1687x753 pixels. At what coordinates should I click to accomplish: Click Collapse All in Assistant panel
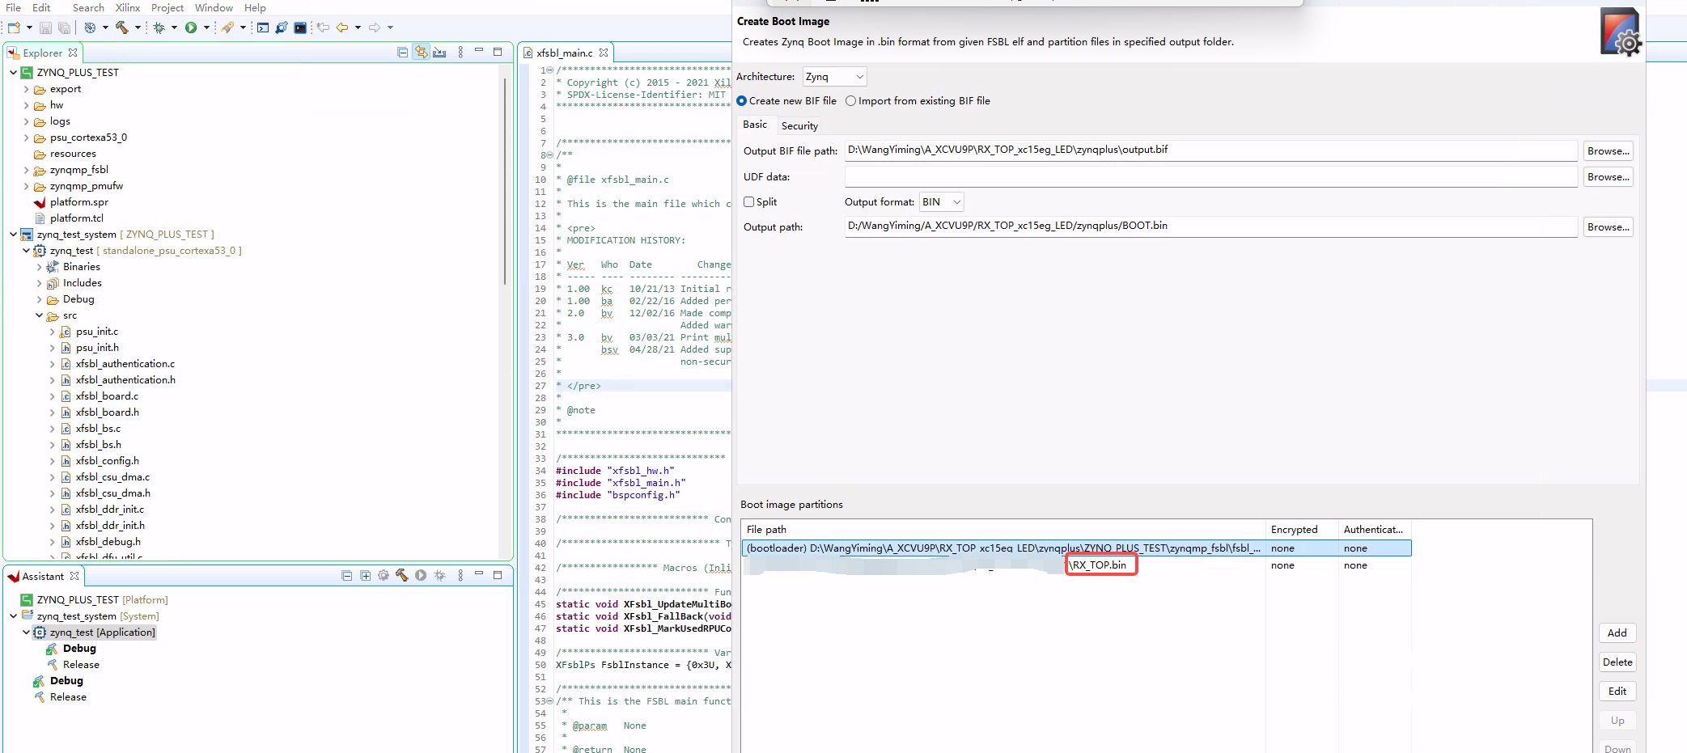(346, 576)
